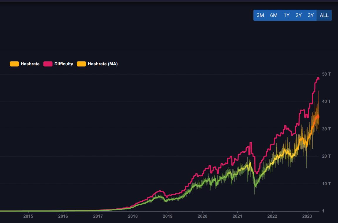
Task: Click the 50 T y-axis label
Action: point(326,74)
